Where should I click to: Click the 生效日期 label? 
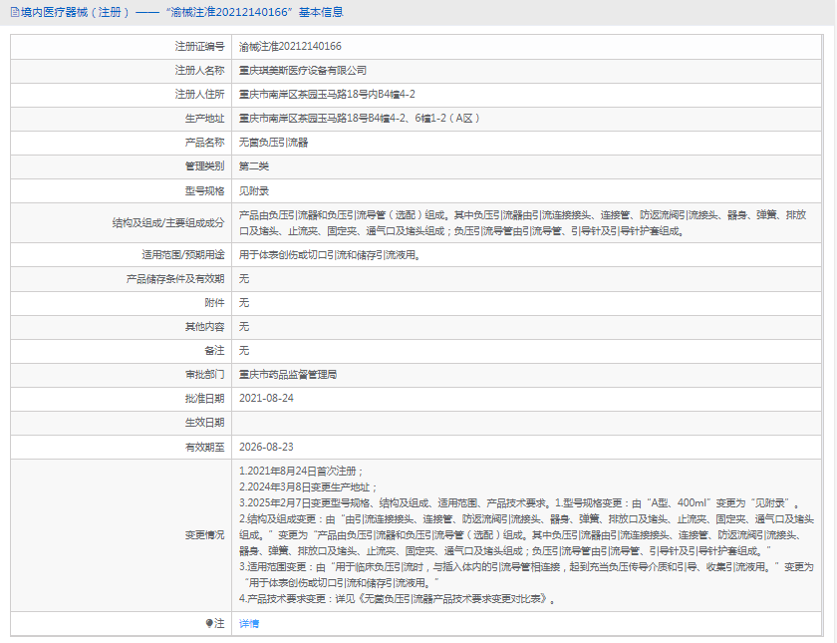[204, 423]
